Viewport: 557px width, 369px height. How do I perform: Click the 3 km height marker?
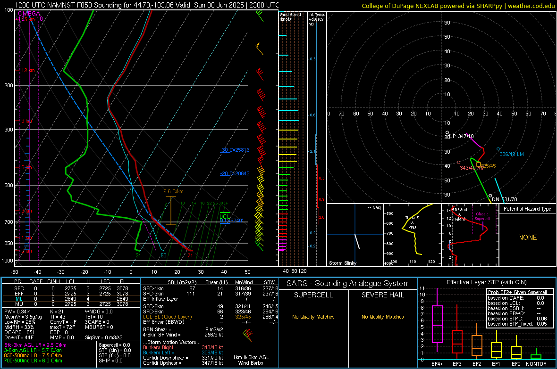(x=26, y=211)
